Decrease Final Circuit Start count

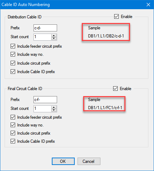[54, 110]
